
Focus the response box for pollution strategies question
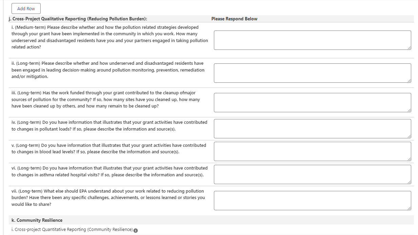coord(312,40)
